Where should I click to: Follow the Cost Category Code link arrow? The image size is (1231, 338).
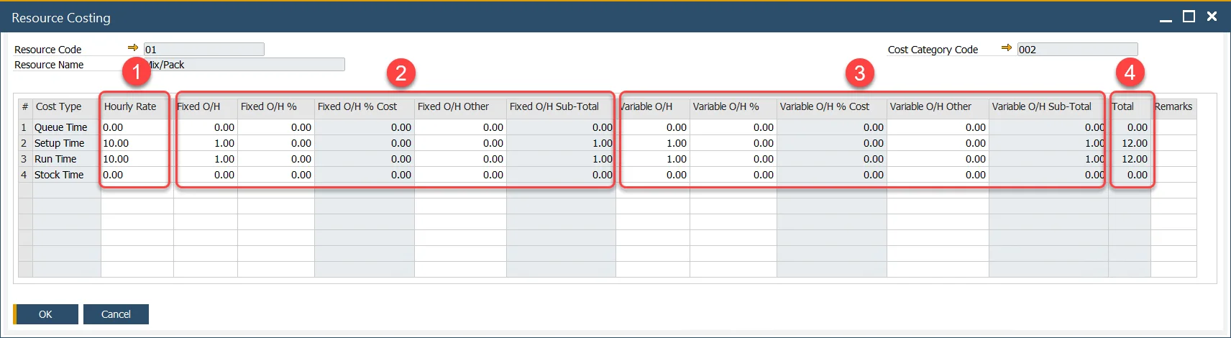[1007, 47]
